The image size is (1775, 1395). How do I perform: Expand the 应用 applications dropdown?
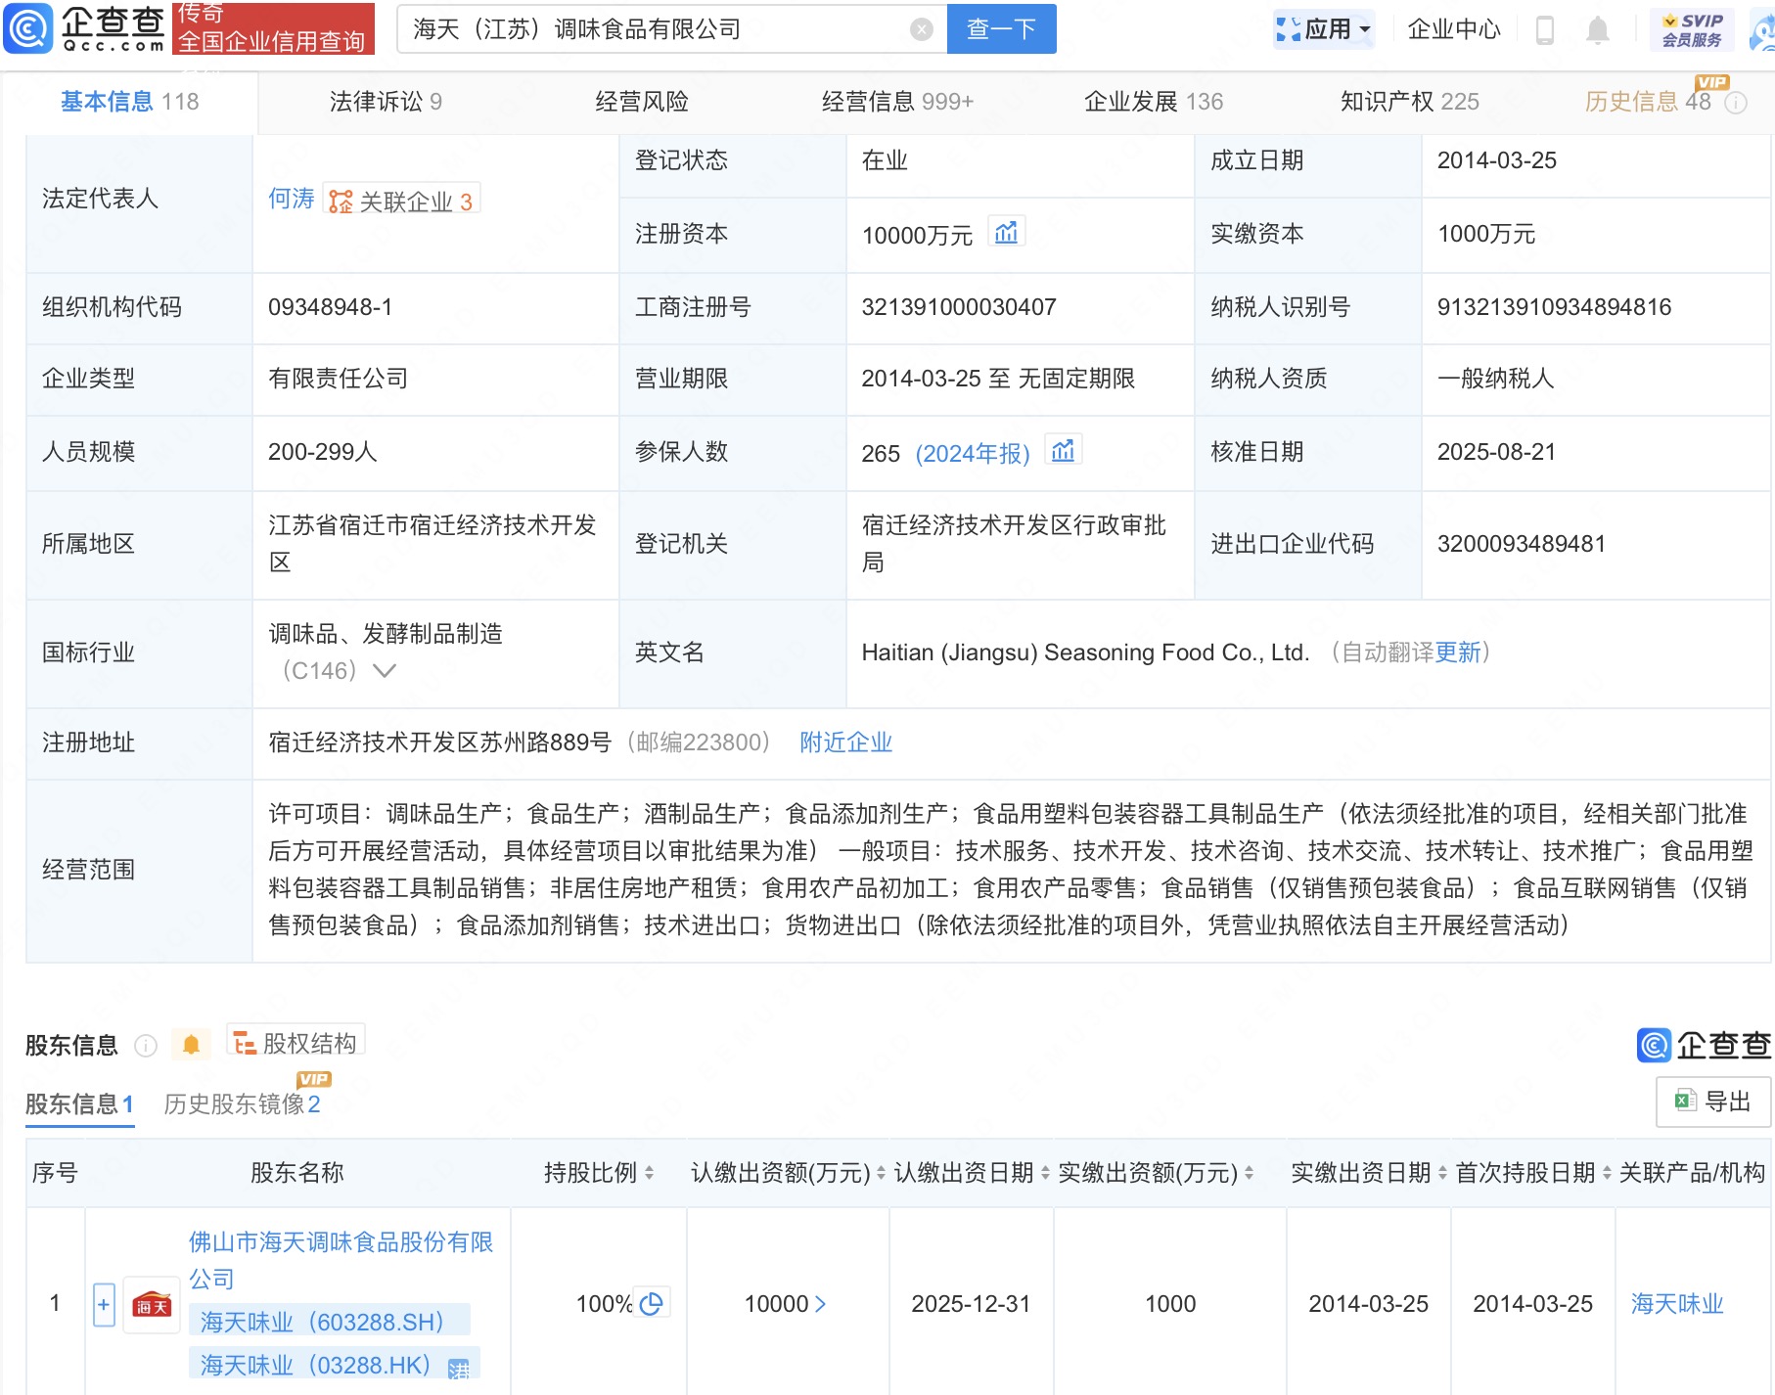pyautogui.click(x=1326, y=29)
